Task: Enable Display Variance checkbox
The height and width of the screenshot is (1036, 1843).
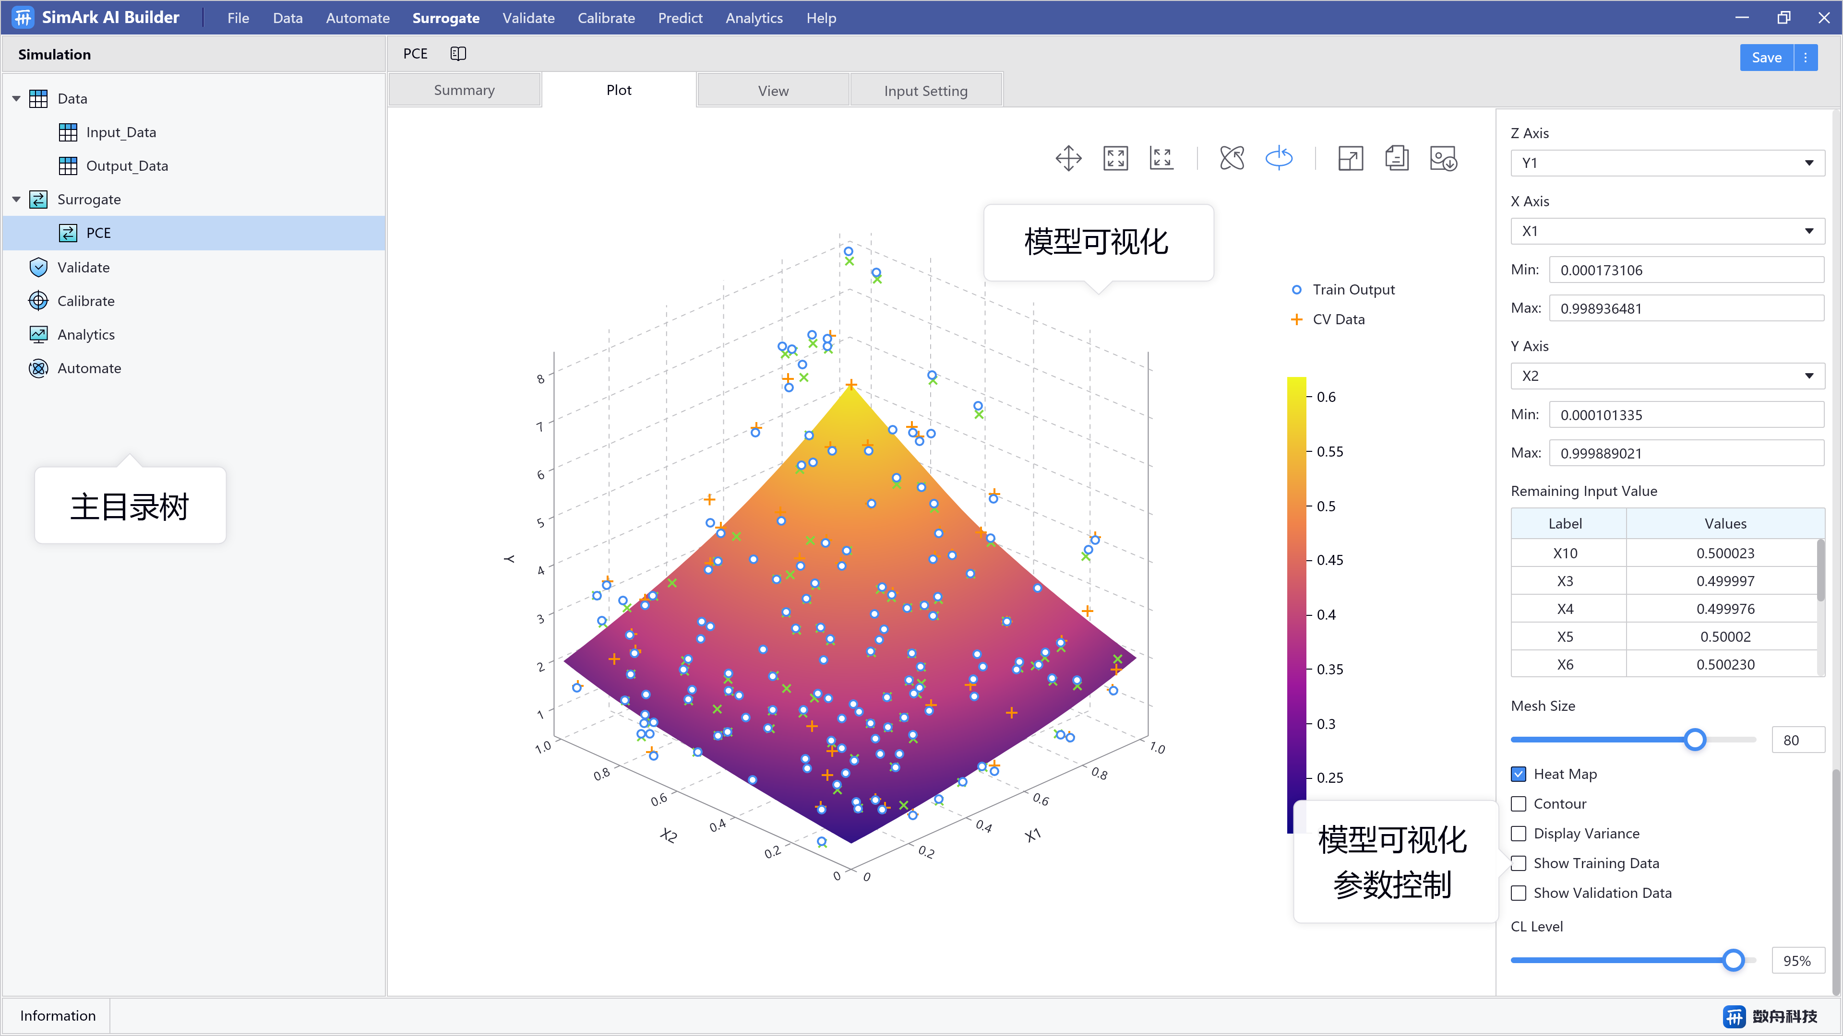Action: point(1518,834)
